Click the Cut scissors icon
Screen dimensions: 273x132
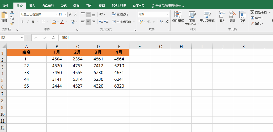(x=12, y=12)
